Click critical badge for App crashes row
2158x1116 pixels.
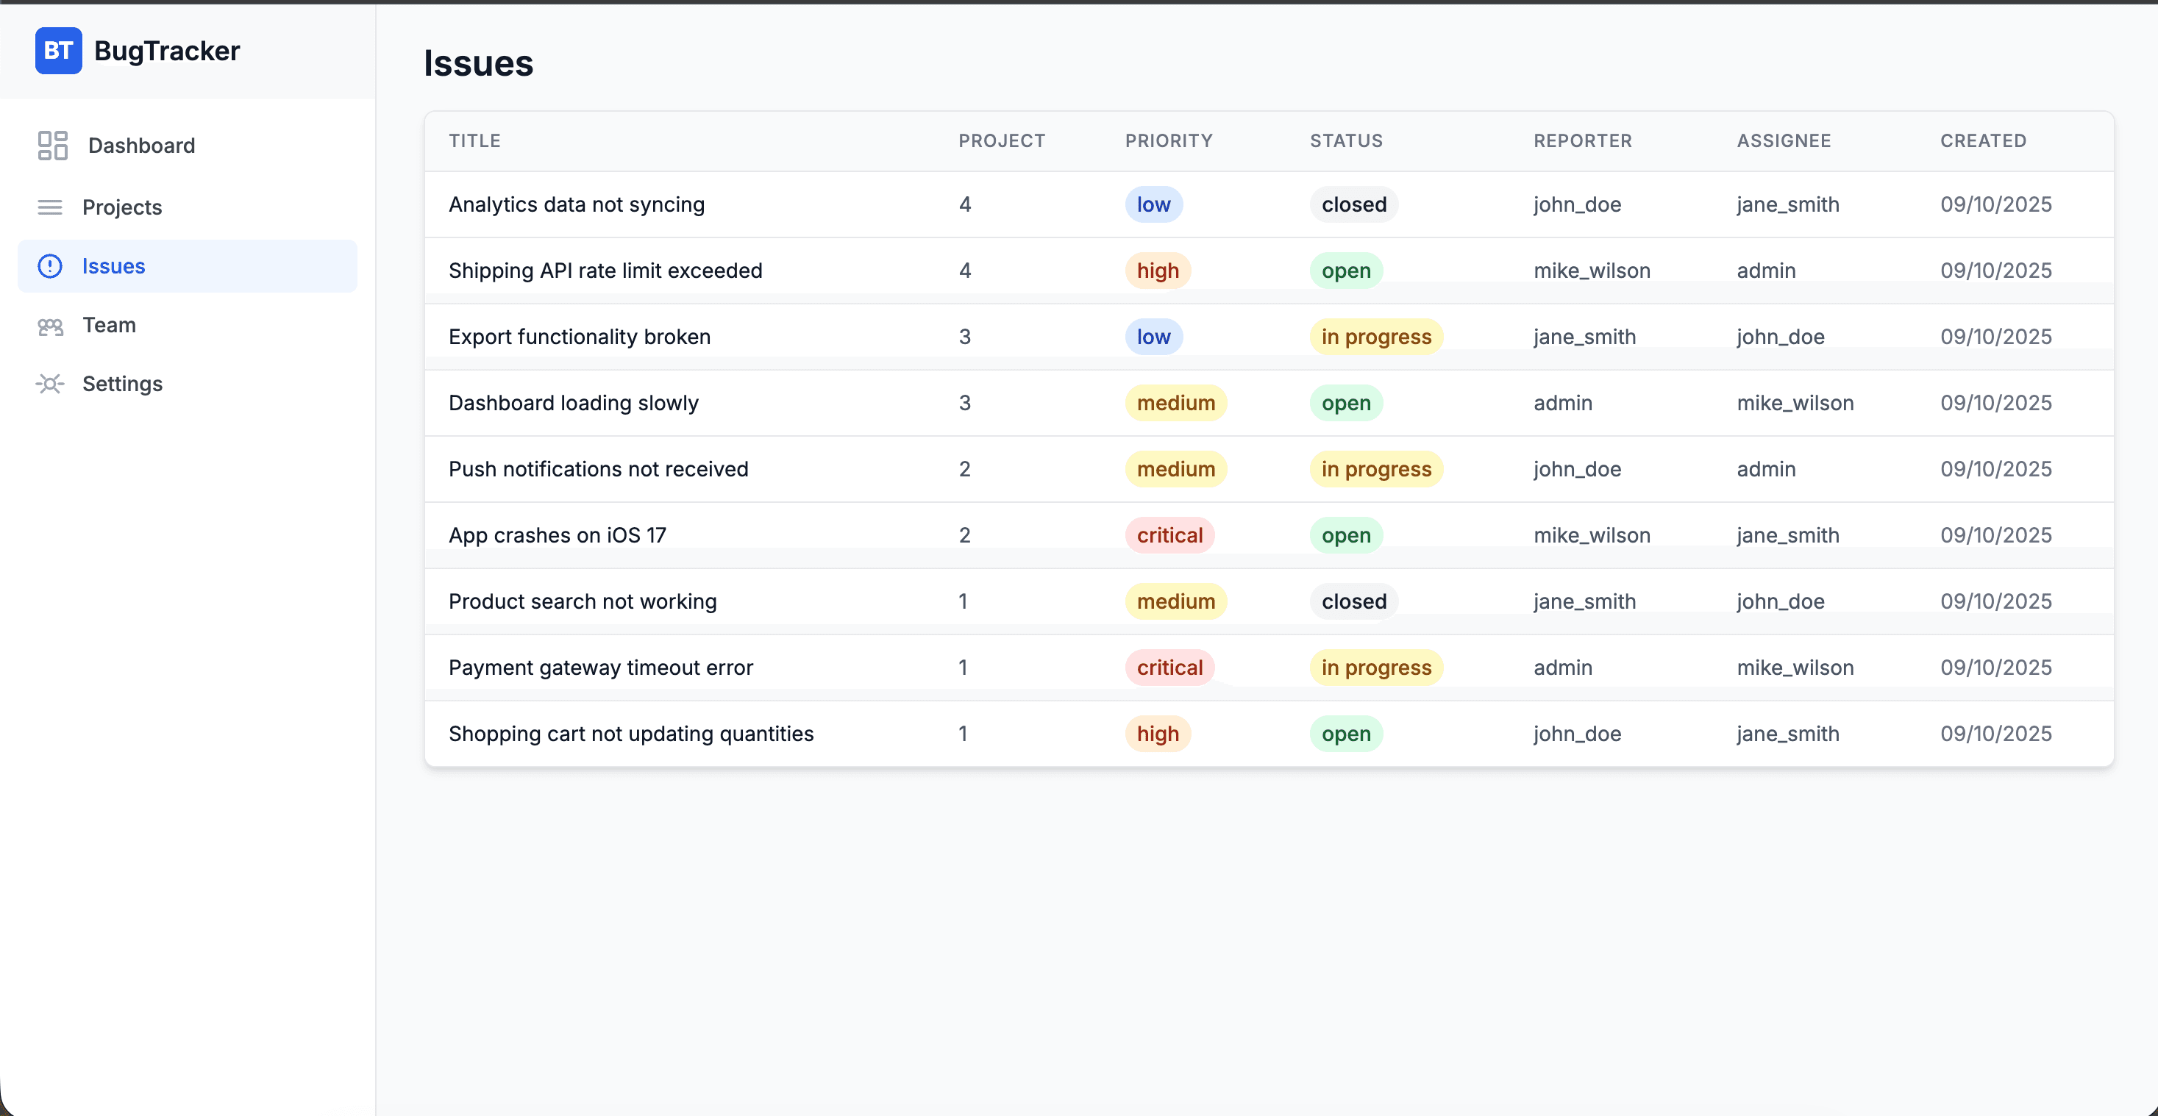click(1169, 535)
